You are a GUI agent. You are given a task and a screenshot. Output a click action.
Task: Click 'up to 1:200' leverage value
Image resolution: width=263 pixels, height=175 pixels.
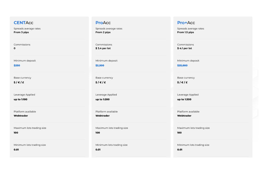coord(102,99)
